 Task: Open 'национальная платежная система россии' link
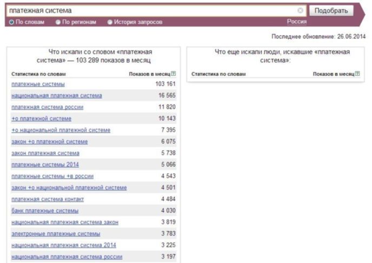67,257
